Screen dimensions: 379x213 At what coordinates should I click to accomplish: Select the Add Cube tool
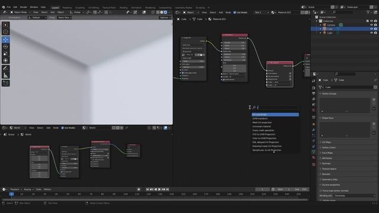click(5, 83)
